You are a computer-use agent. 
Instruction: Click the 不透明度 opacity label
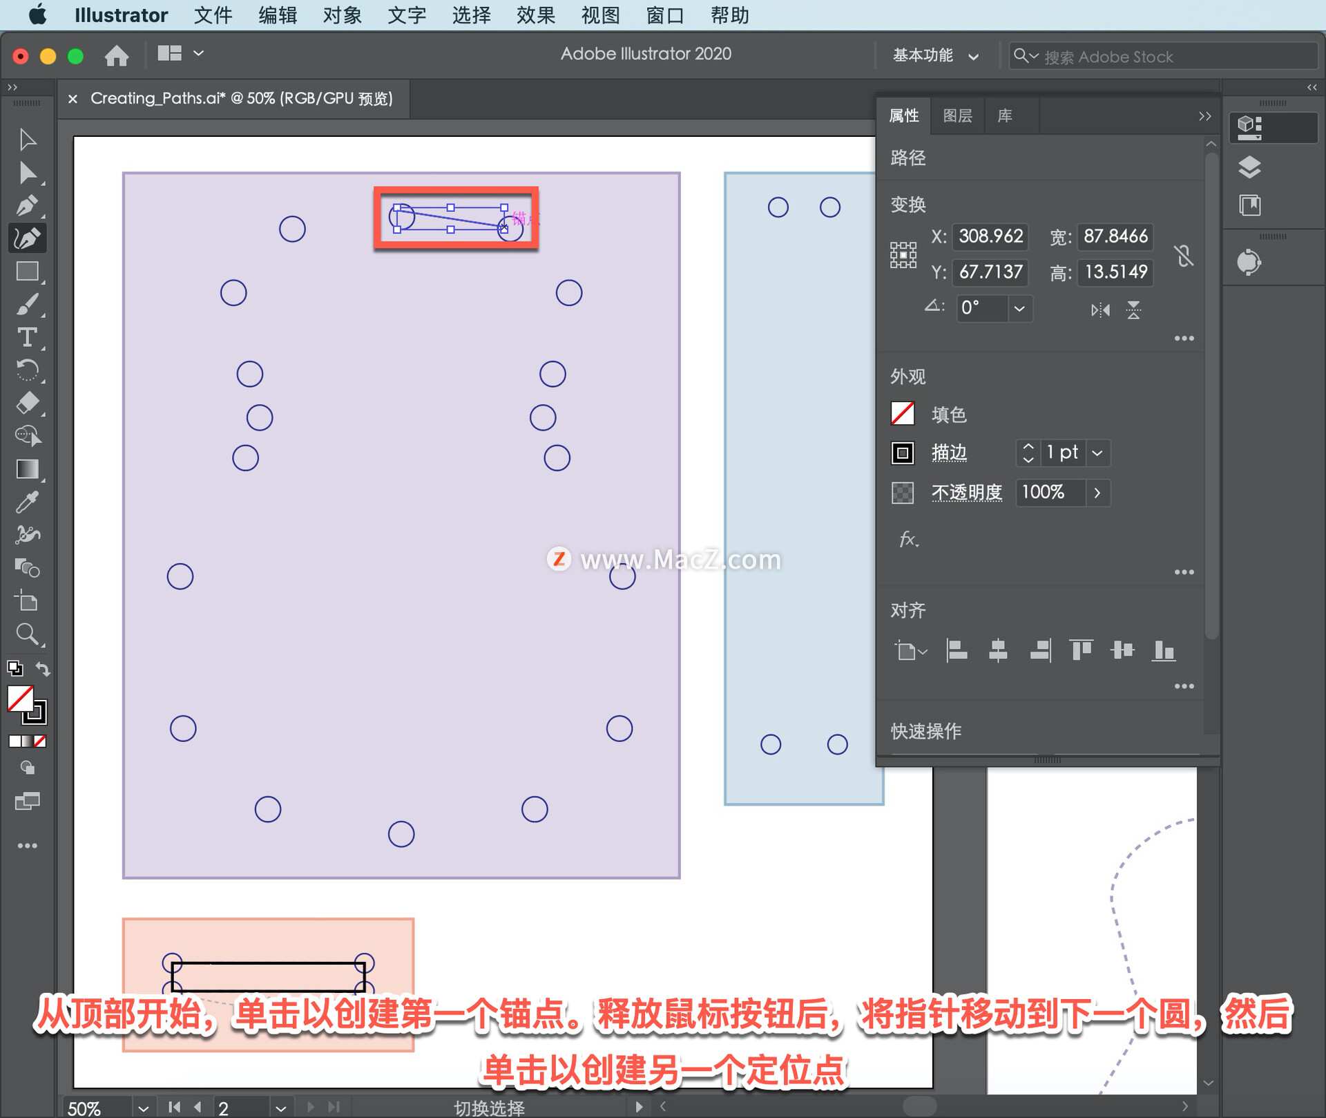pyautogui.click(x=966, y=493)
